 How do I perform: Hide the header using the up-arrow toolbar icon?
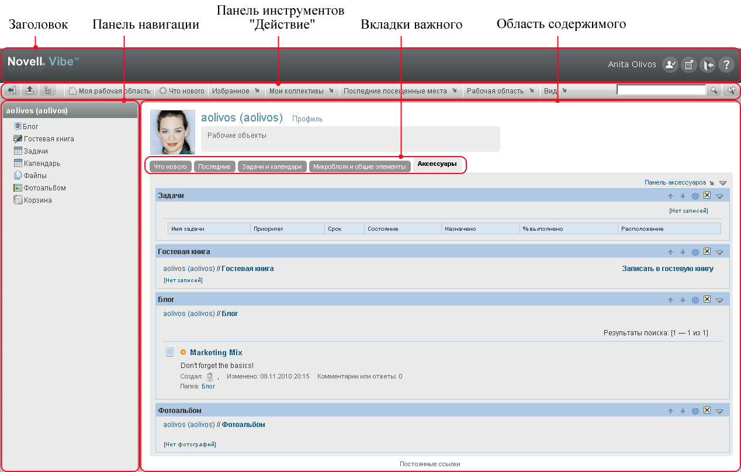tap(29, 91)
